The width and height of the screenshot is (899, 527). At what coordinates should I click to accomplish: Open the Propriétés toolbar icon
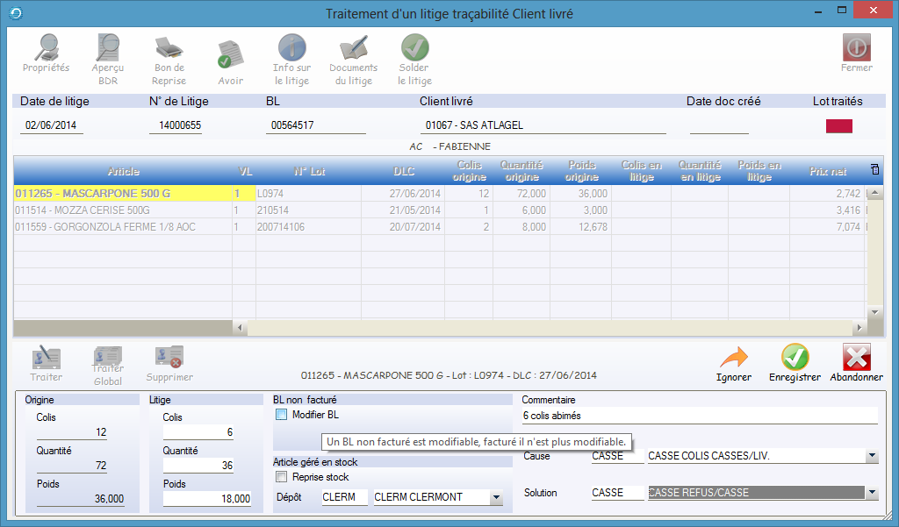[46, 48]
